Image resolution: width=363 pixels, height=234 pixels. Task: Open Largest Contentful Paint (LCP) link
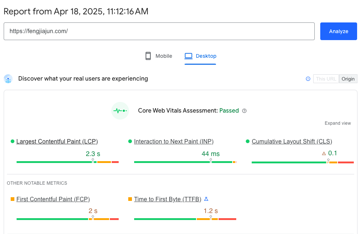pos(57,141)
